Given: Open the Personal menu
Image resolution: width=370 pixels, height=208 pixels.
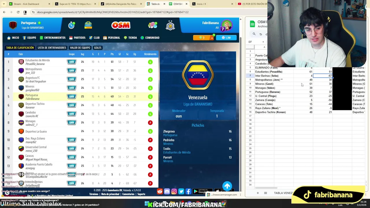Looking at the screenshot, I should pyautogui.click(x=112, y=38).
